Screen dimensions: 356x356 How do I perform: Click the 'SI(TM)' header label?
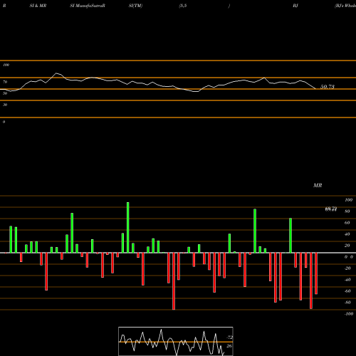click(x=135, y=6)
